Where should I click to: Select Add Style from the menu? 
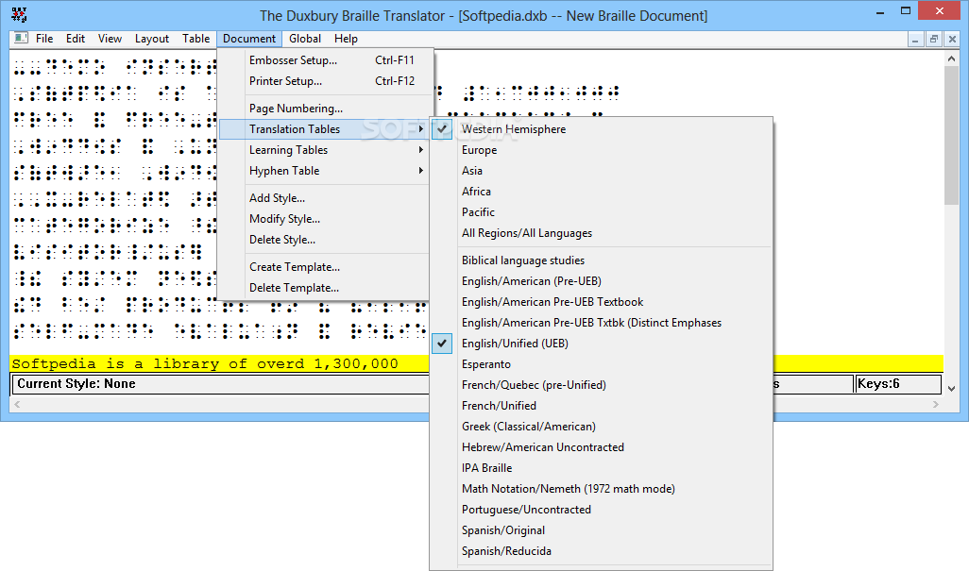[325, 198]
